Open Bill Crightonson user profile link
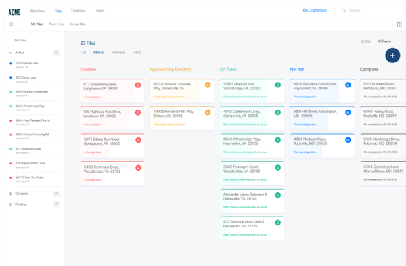This screenshot has width=406, height=266. point(315,10)
